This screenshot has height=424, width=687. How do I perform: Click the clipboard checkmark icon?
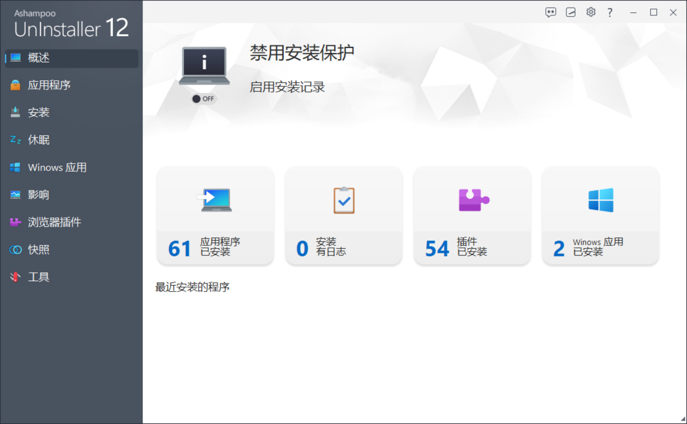point(344,200)
